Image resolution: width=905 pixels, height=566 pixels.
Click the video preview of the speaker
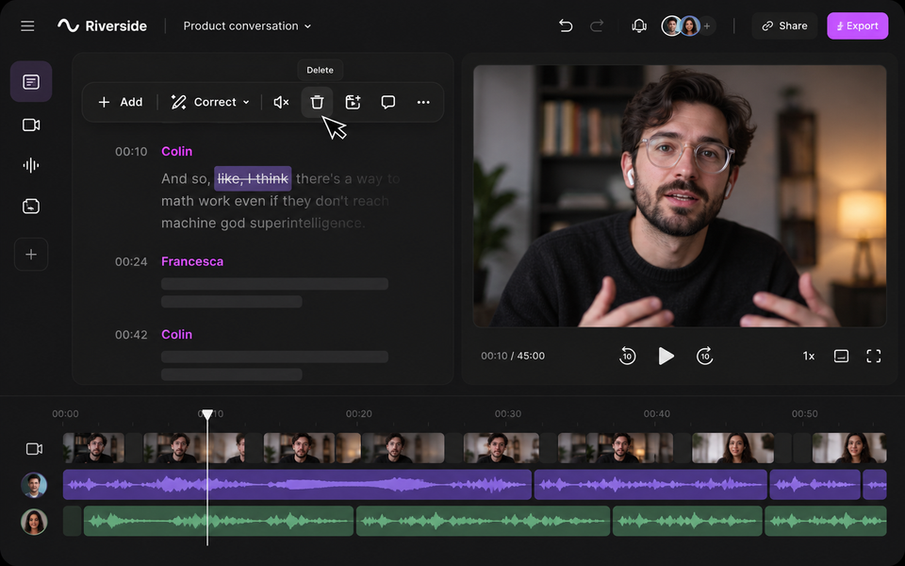tap(680, 196)
